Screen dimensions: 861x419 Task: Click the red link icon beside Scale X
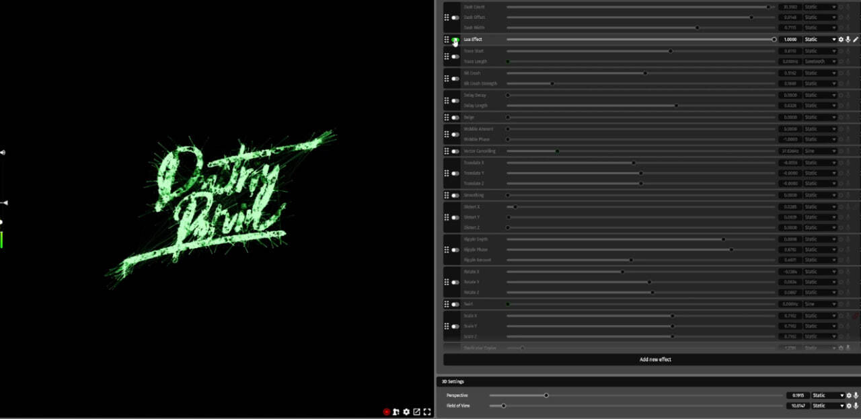(856, 315)
